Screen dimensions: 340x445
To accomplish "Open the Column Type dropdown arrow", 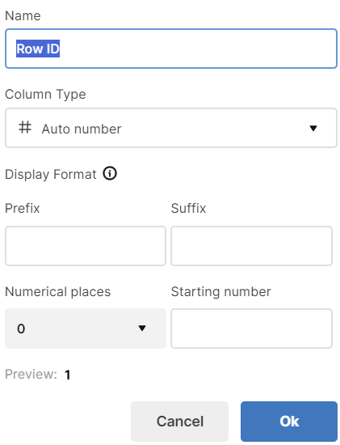I will point(313,129).
